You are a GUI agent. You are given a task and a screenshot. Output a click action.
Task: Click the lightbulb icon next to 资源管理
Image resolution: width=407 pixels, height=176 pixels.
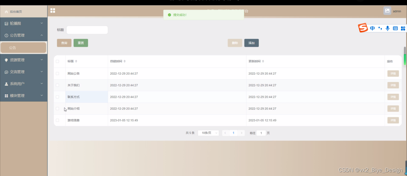(6, 60)
